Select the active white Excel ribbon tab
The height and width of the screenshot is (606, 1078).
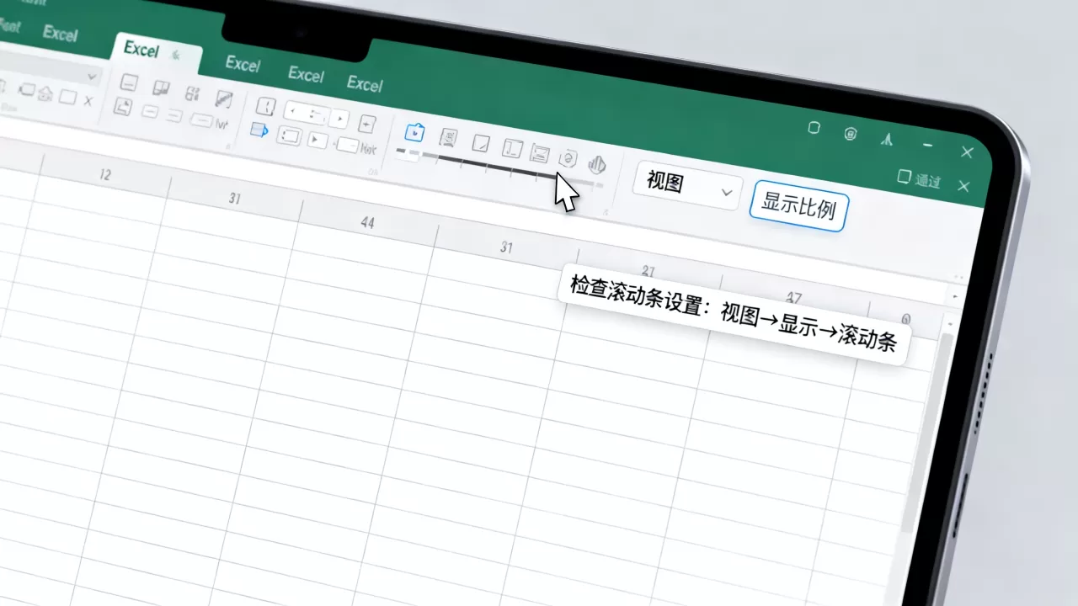coord(157,52)
